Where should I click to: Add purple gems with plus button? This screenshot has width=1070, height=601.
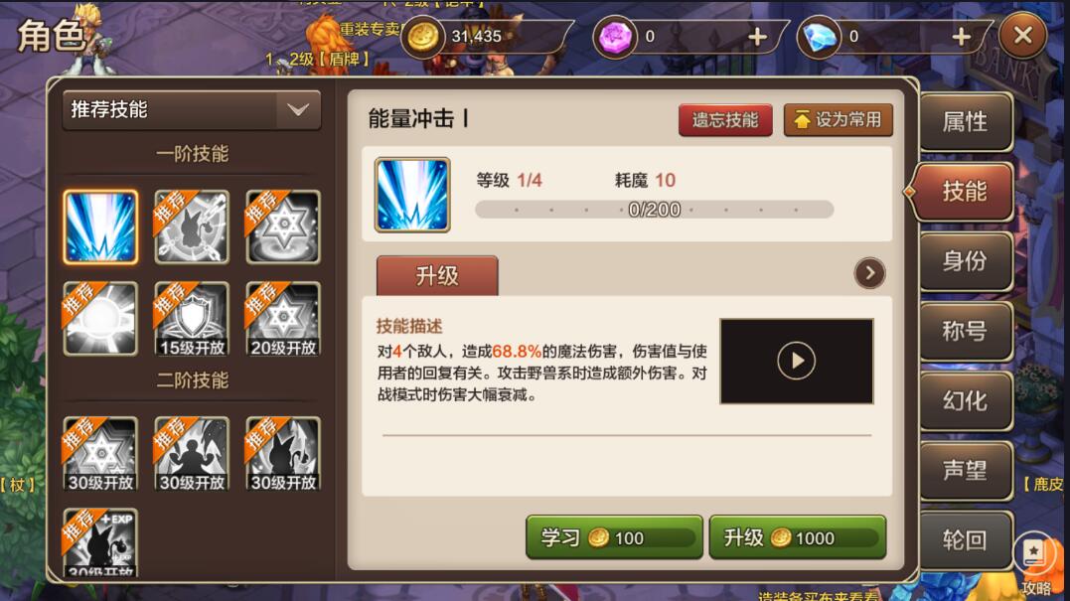pyautogui.click(x=757, y=36)
